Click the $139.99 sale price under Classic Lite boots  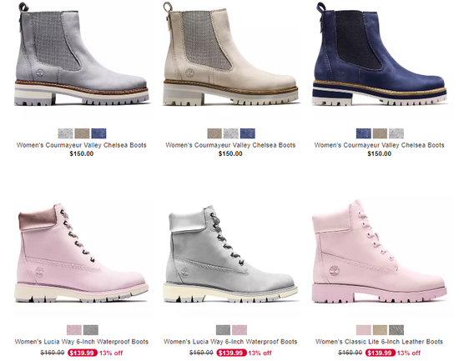tap(380, 353)
